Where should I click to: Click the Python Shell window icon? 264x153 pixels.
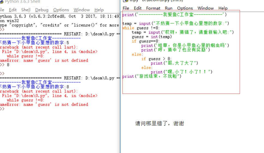coord(2,2)
